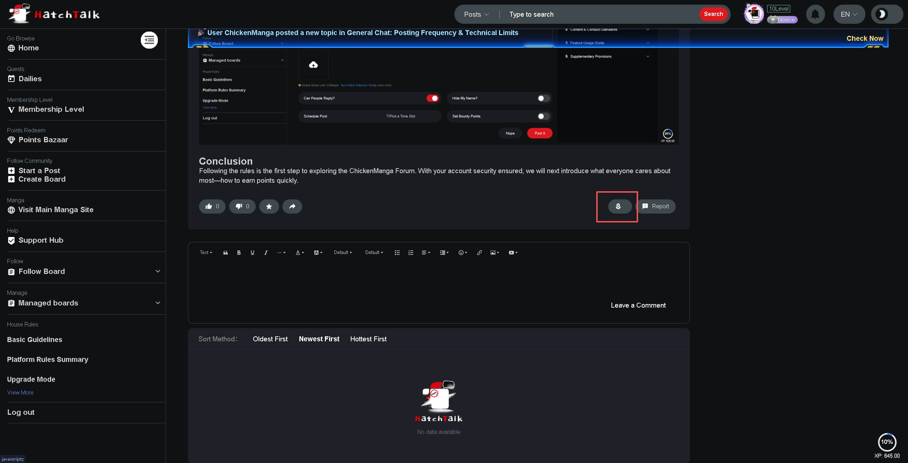
Task: Favorite the post with star icon
Action: point(269,206)
